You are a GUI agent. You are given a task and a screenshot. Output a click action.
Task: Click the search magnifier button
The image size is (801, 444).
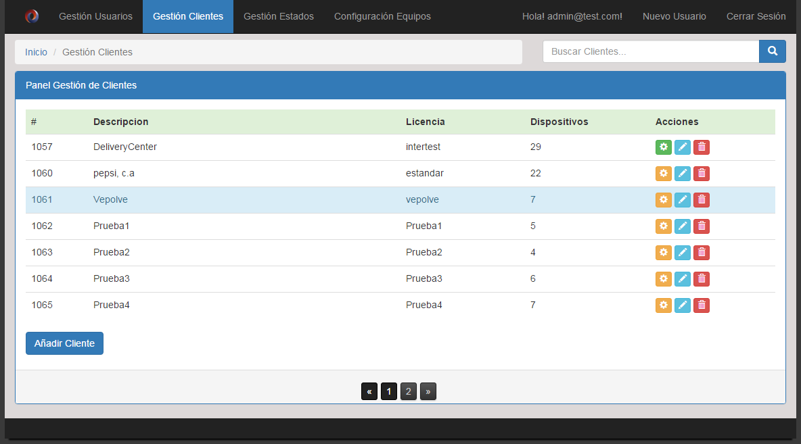773,51
